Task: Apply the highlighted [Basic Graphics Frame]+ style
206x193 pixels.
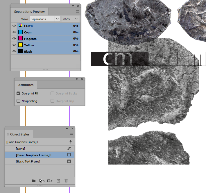Action: 40,155
